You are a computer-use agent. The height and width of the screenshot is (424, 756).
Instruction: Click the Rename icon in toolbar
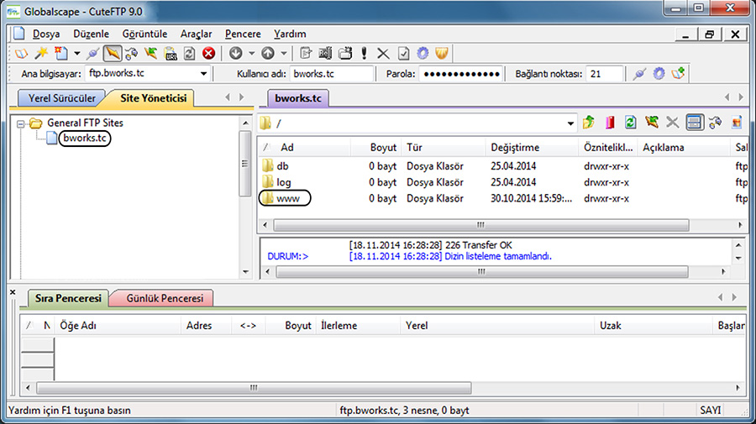325,54
